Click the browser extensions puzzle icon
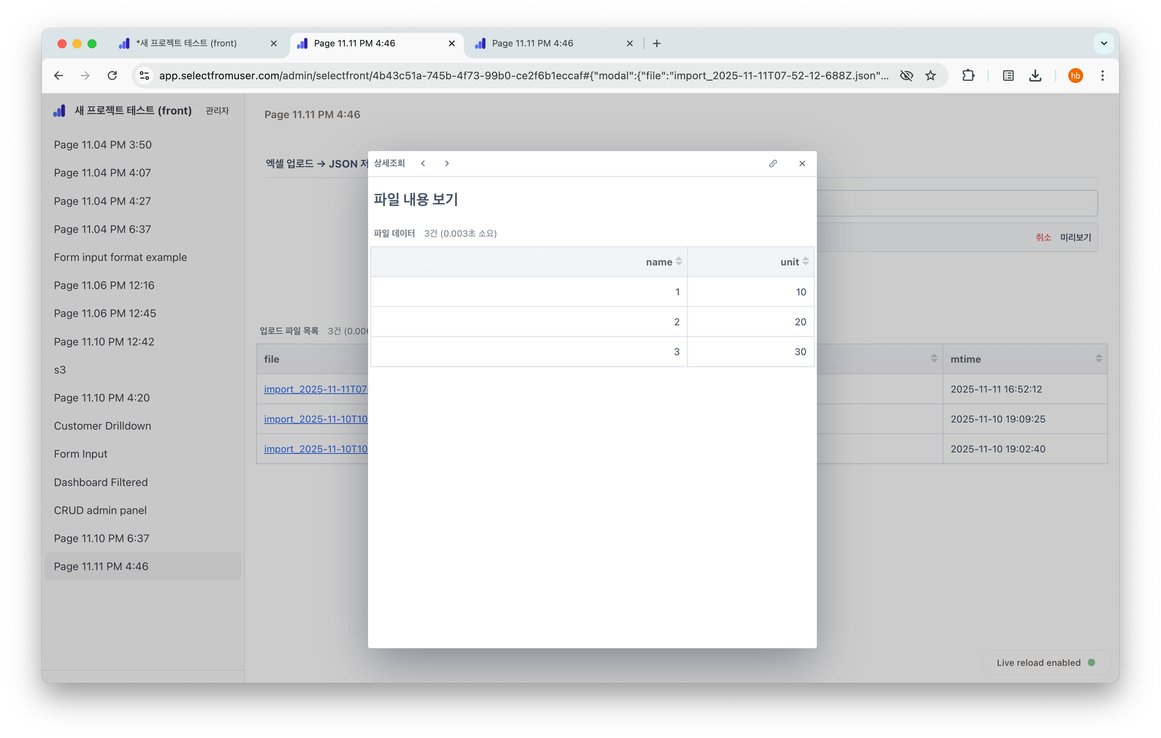 click(968, 75)
